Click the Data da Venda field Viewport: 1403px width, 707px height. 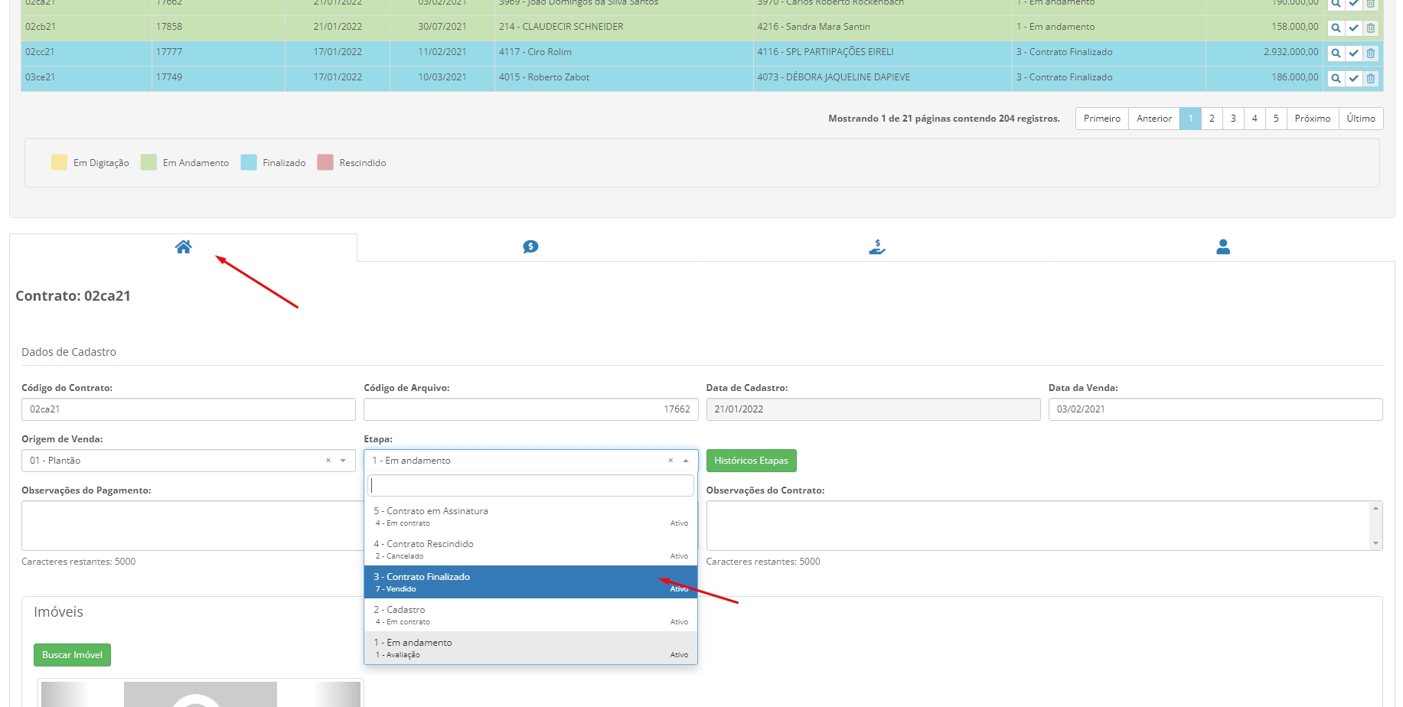[x=1215, y=409]
